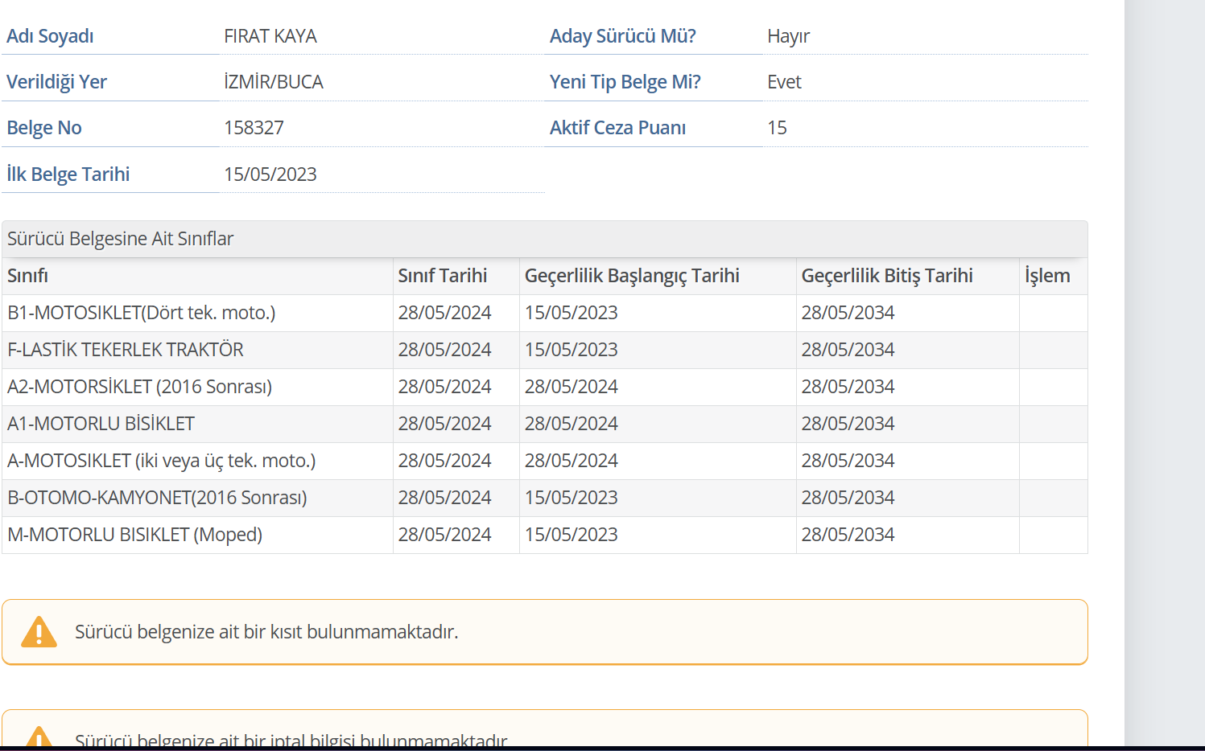This screenshot has width=1205, height=751.
Task: Click the Sınıf Tarihi date in the A-MOTOSIKLET row
Action: pos(444,461)
